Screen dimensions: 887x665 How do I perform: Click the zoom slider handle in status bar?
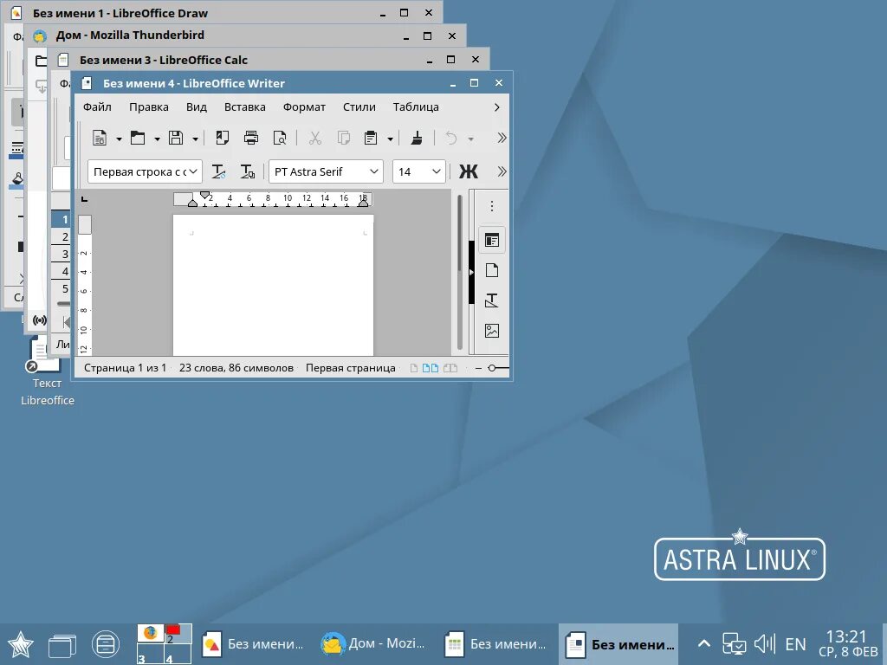[492, 368]
